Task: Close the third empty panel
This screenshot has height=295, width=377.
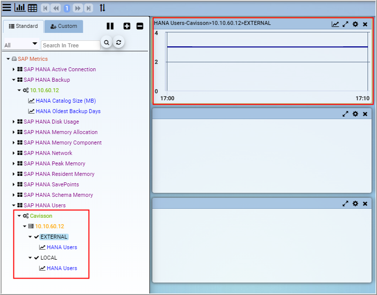Action: click(365, 204)
